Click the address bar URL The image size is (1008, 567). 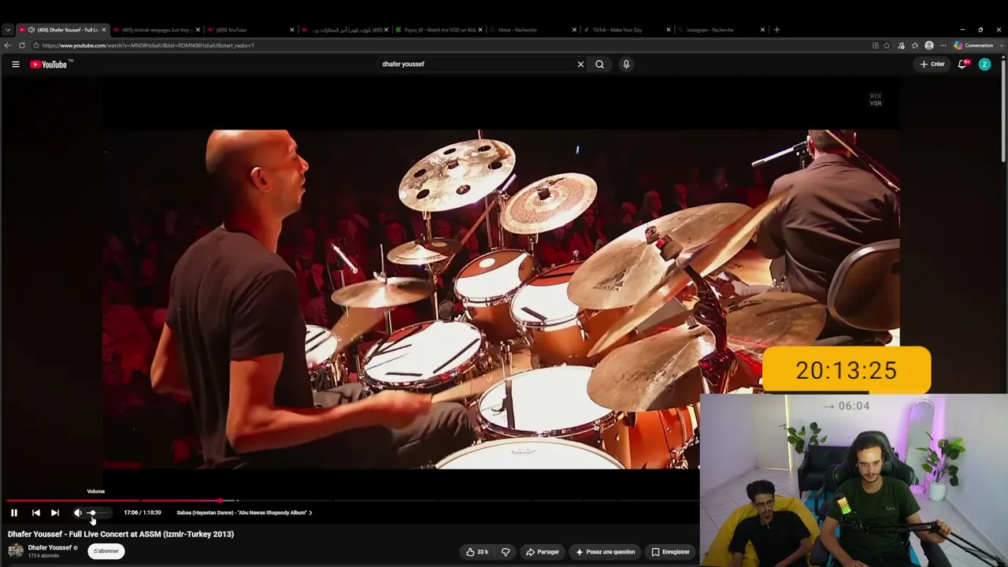tap(148, 46)
